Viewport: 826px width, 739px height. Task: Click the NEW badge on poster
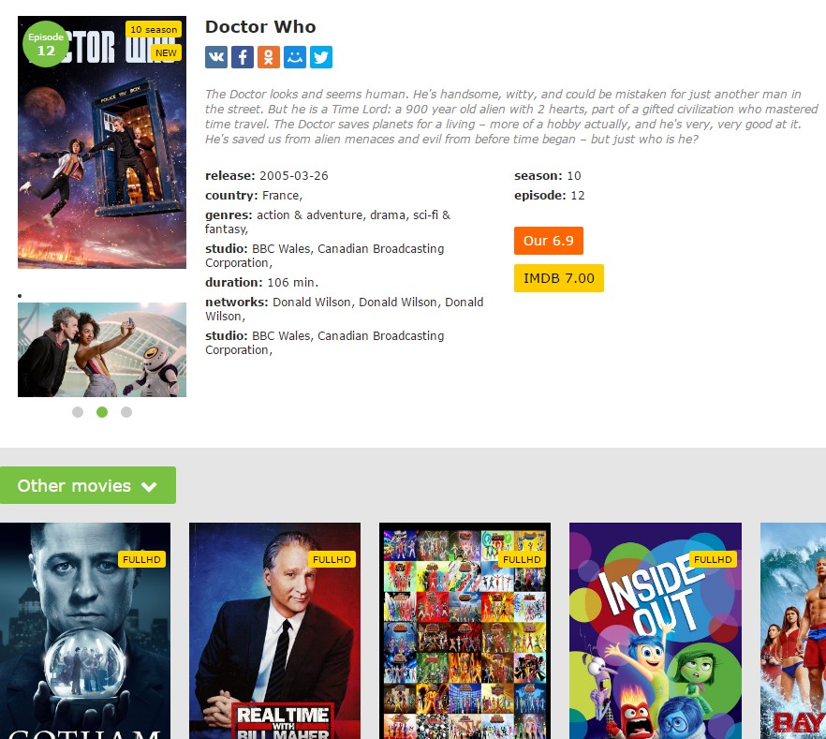(x=166, y=52)
